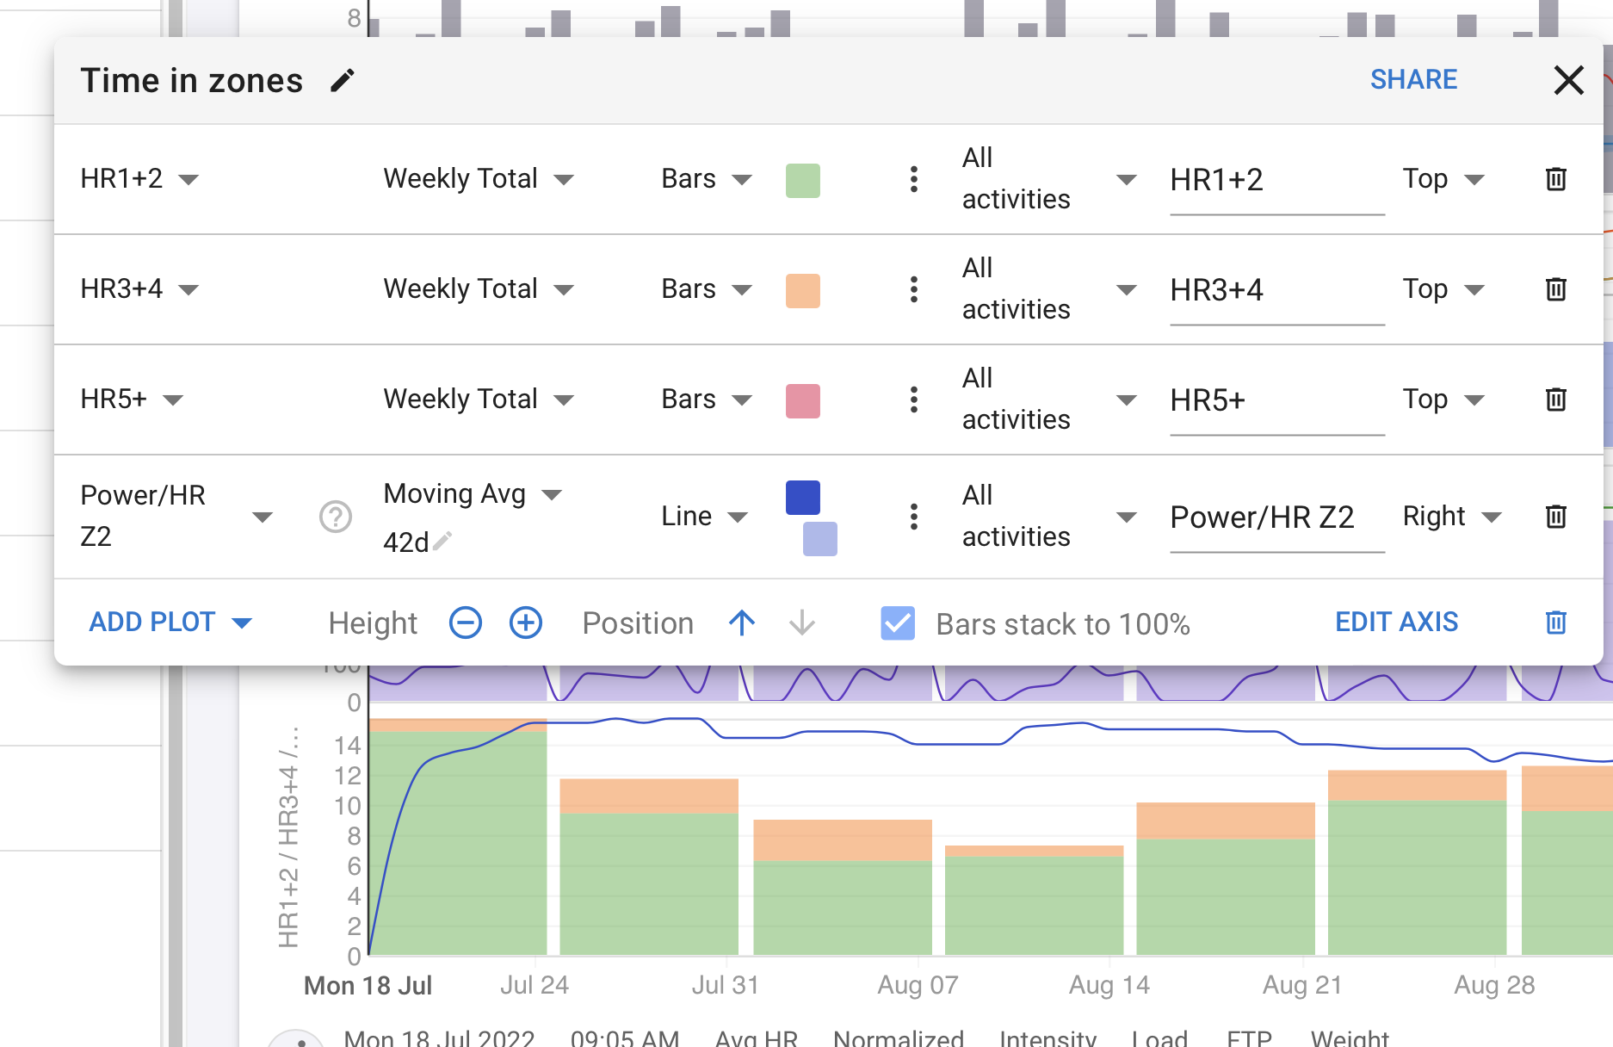Select the dark blue Power/HR color swatch

coord(803,498)
